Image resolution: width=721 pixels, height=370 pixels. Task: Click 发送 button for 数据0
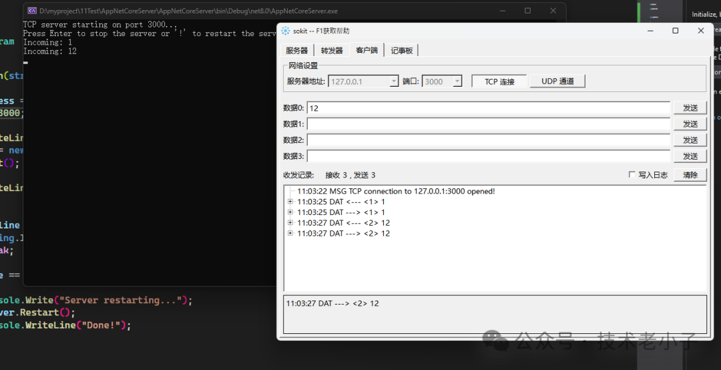(690, 108)
